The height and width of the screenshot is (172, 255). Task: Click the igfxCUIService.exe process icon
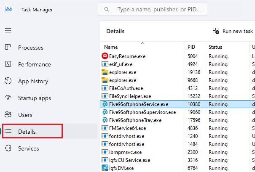point(105,160)
